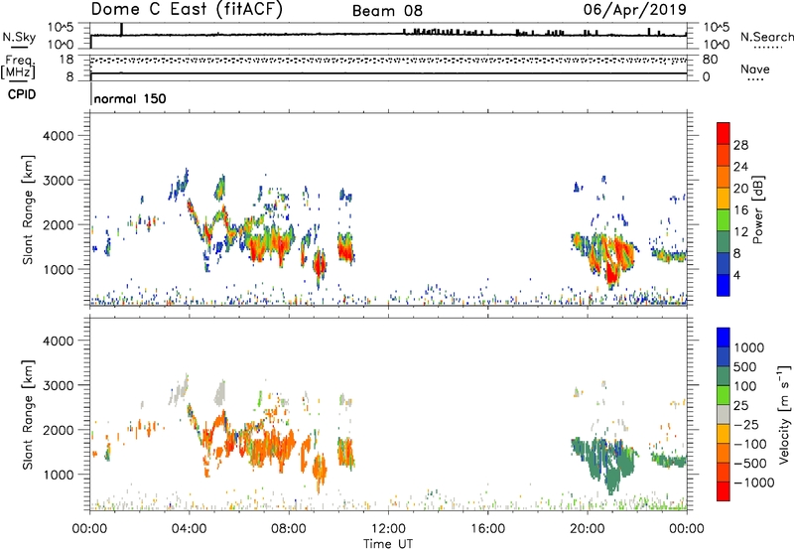Click the tall noise spike near 01:00 in N.Sky trace
Screen dimensions: 794x550
[x=121, y=30]
